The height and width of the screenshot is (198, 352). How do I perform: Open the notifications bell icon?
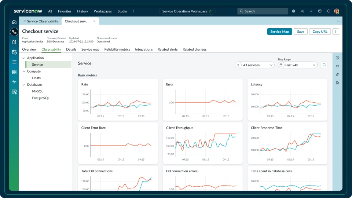[x=329, y=11]
